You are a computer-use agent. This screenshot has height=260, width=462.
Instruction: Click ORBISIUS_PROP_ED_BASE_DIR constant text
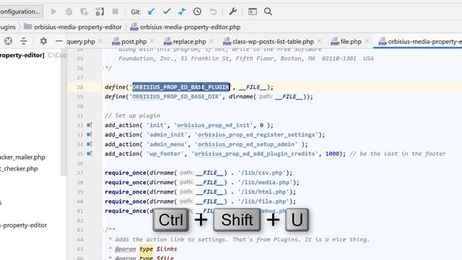pyautogui.click(x=175, y=97)
